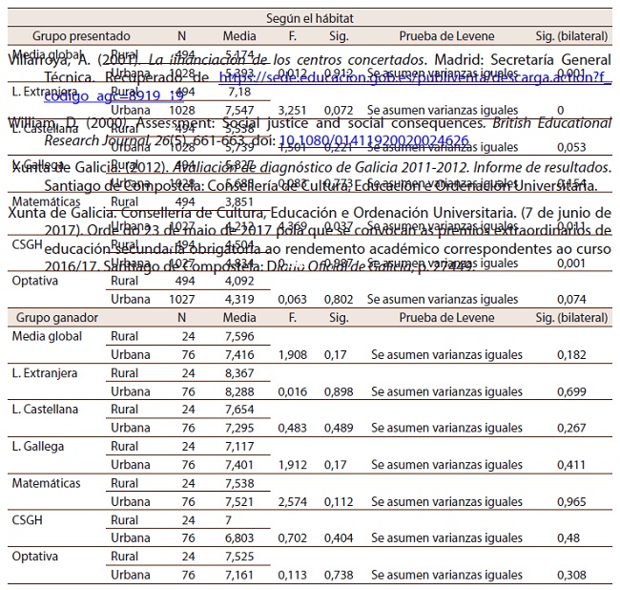Select the mean value 6,803
Viewport: 620px width, 590px height.
point(239,537)
